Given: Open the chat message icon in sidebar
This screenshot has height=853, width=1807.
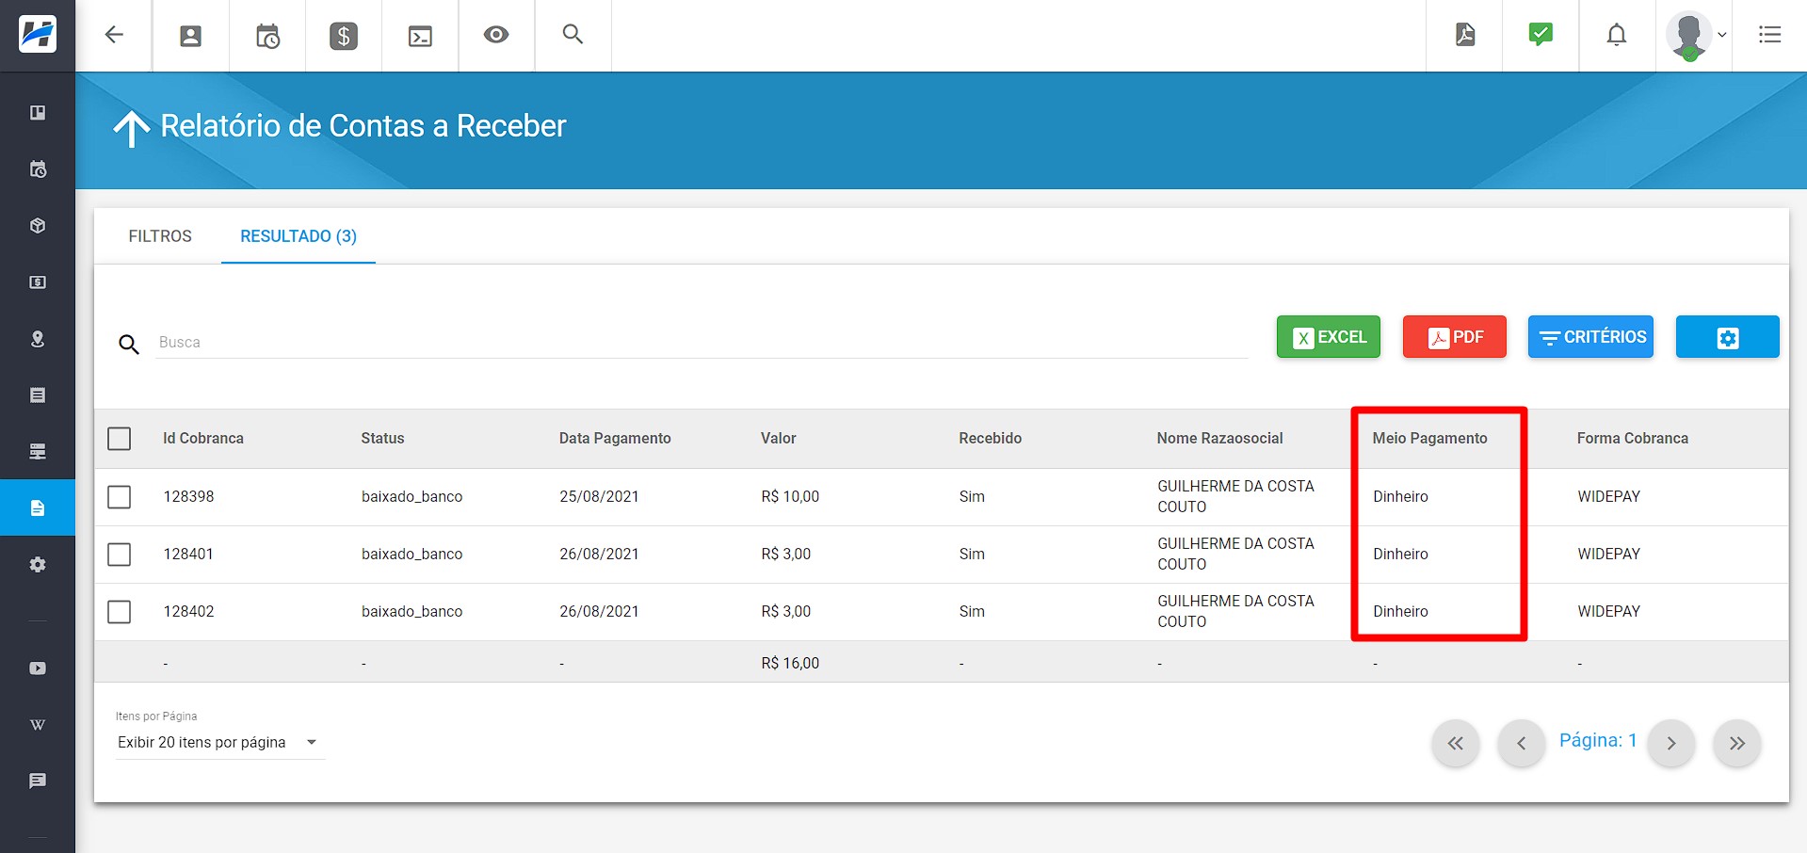Looking at the screenshot, I should coord(38,781).
